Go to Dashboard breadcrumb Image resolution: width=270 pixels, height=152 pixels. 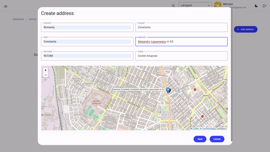(18, 19)
